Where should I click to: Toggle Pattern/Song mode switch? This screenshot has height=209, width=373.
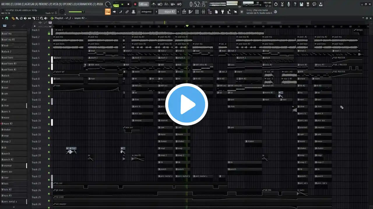(116, 4)
